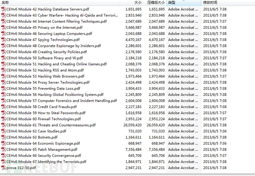Select Module 67 Identifying the Terrorists.pdf
This screenshot has height=176, width=255.
[x=46, y=162]
